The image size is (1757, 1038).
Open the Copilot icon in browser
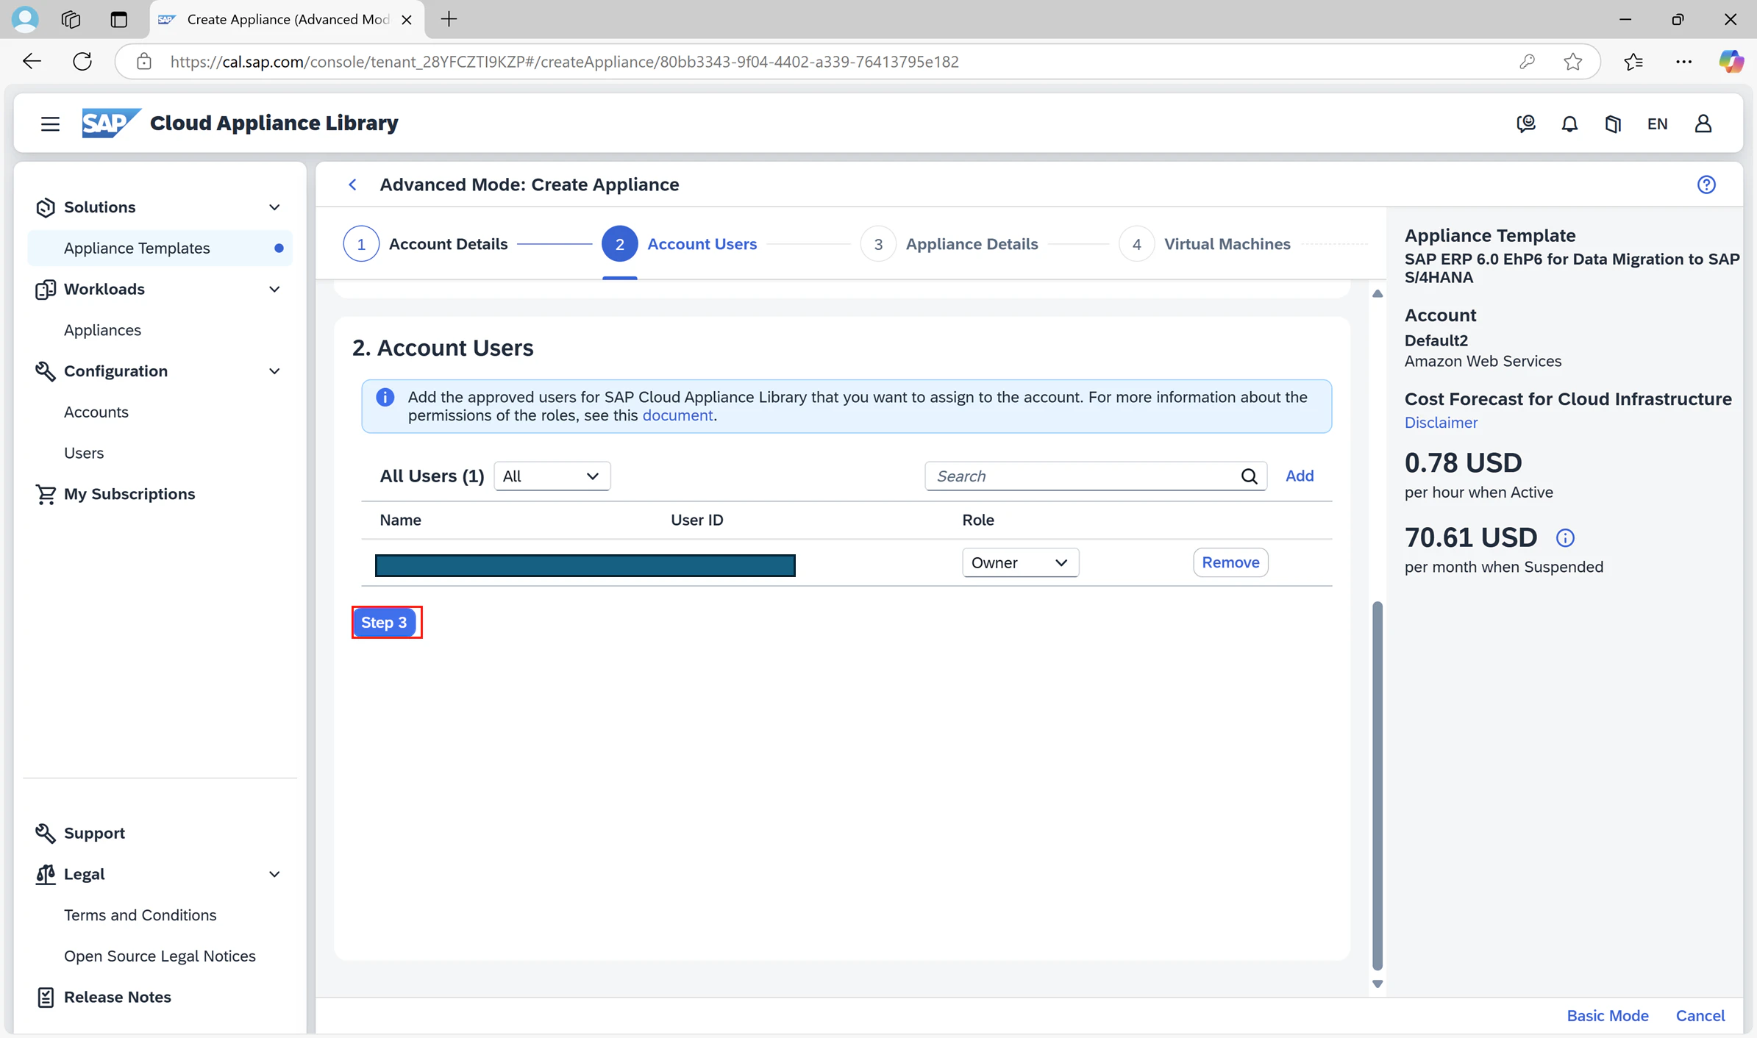pyautogui.click(x=1730, y=61)
